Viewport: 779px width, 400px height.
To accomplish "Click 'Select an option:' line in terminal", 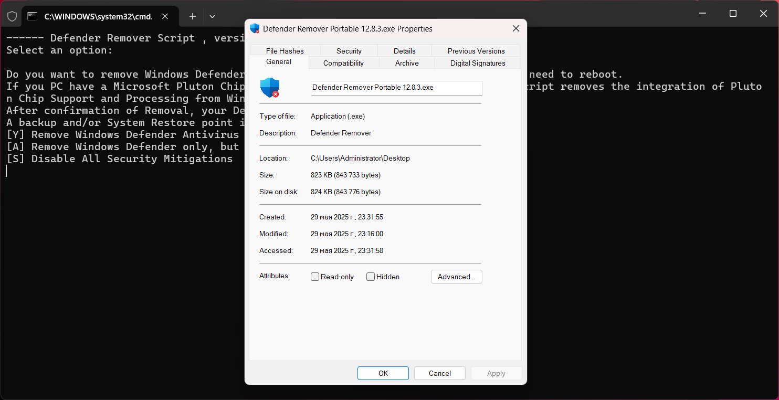I will point(59,50).
